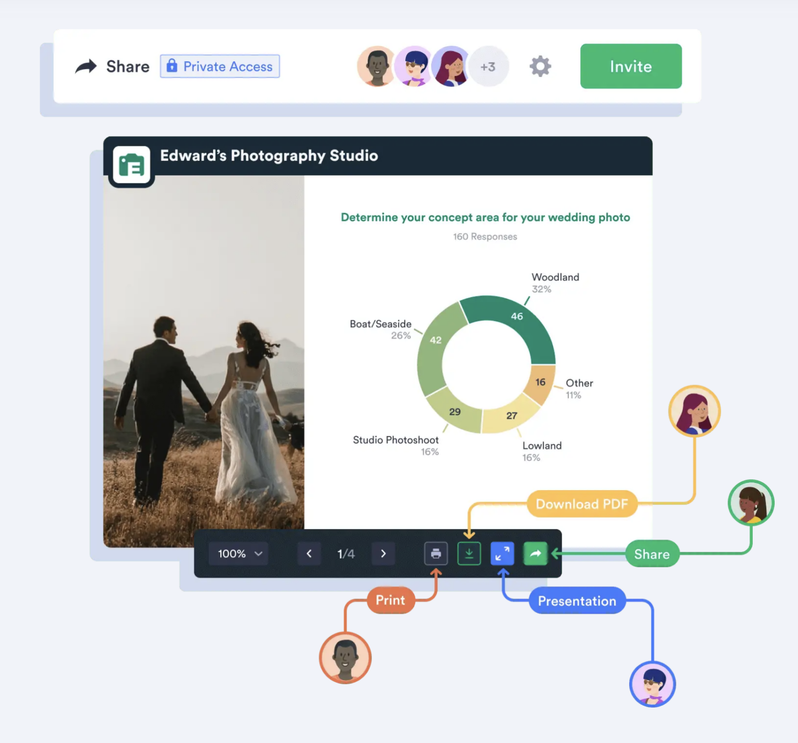Image resolution: width=798 pixels, height=743 pixels.
Task: Click the Download PDF icon
Action: [469, 553]
